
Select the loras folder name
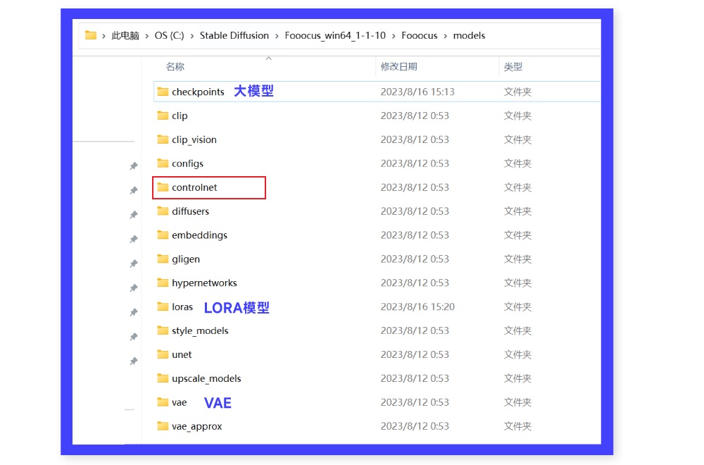(x=182, y=307)
